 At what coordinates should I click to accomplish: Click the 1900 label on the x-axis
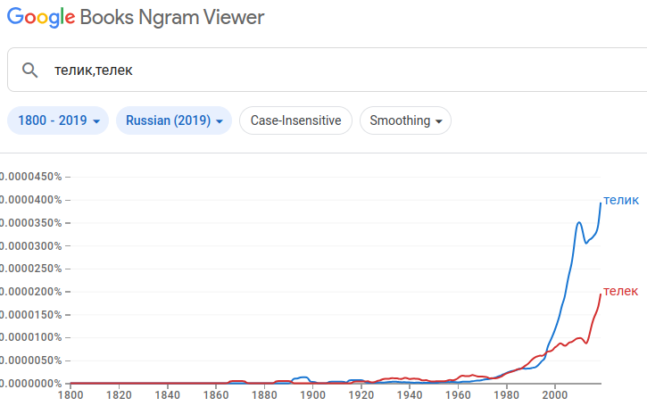point(312,394)
